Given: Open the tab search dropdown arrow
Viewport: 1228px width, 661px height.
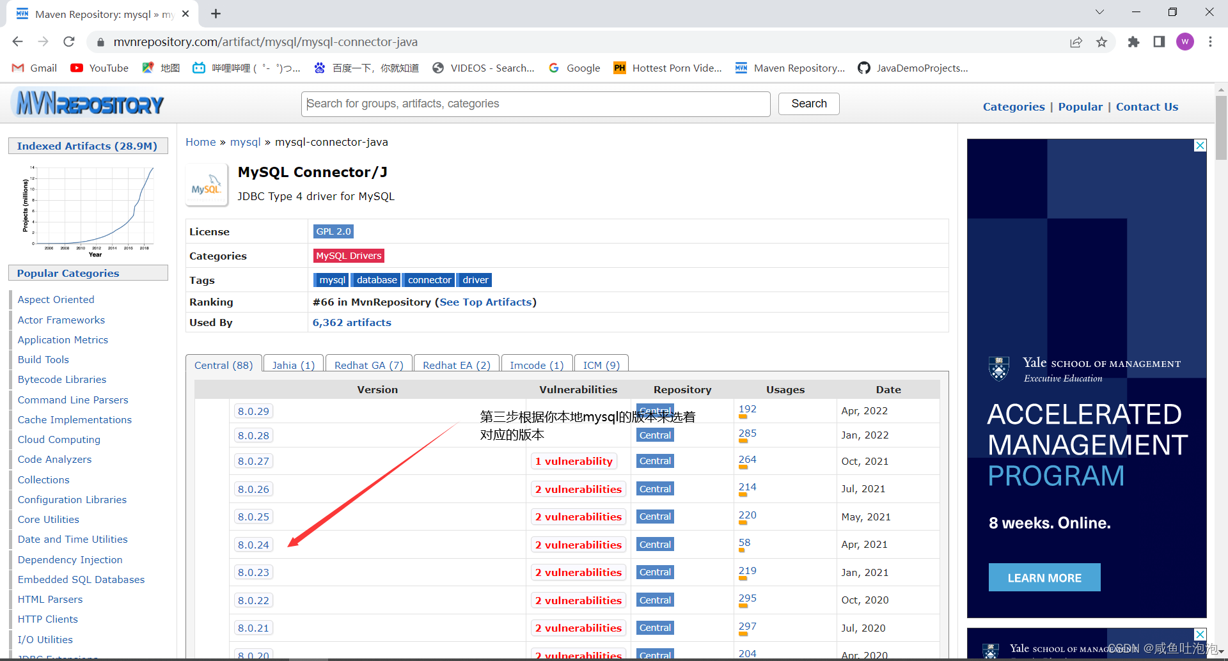Looking at the screenshot, I should click(x=1099, y=12).
